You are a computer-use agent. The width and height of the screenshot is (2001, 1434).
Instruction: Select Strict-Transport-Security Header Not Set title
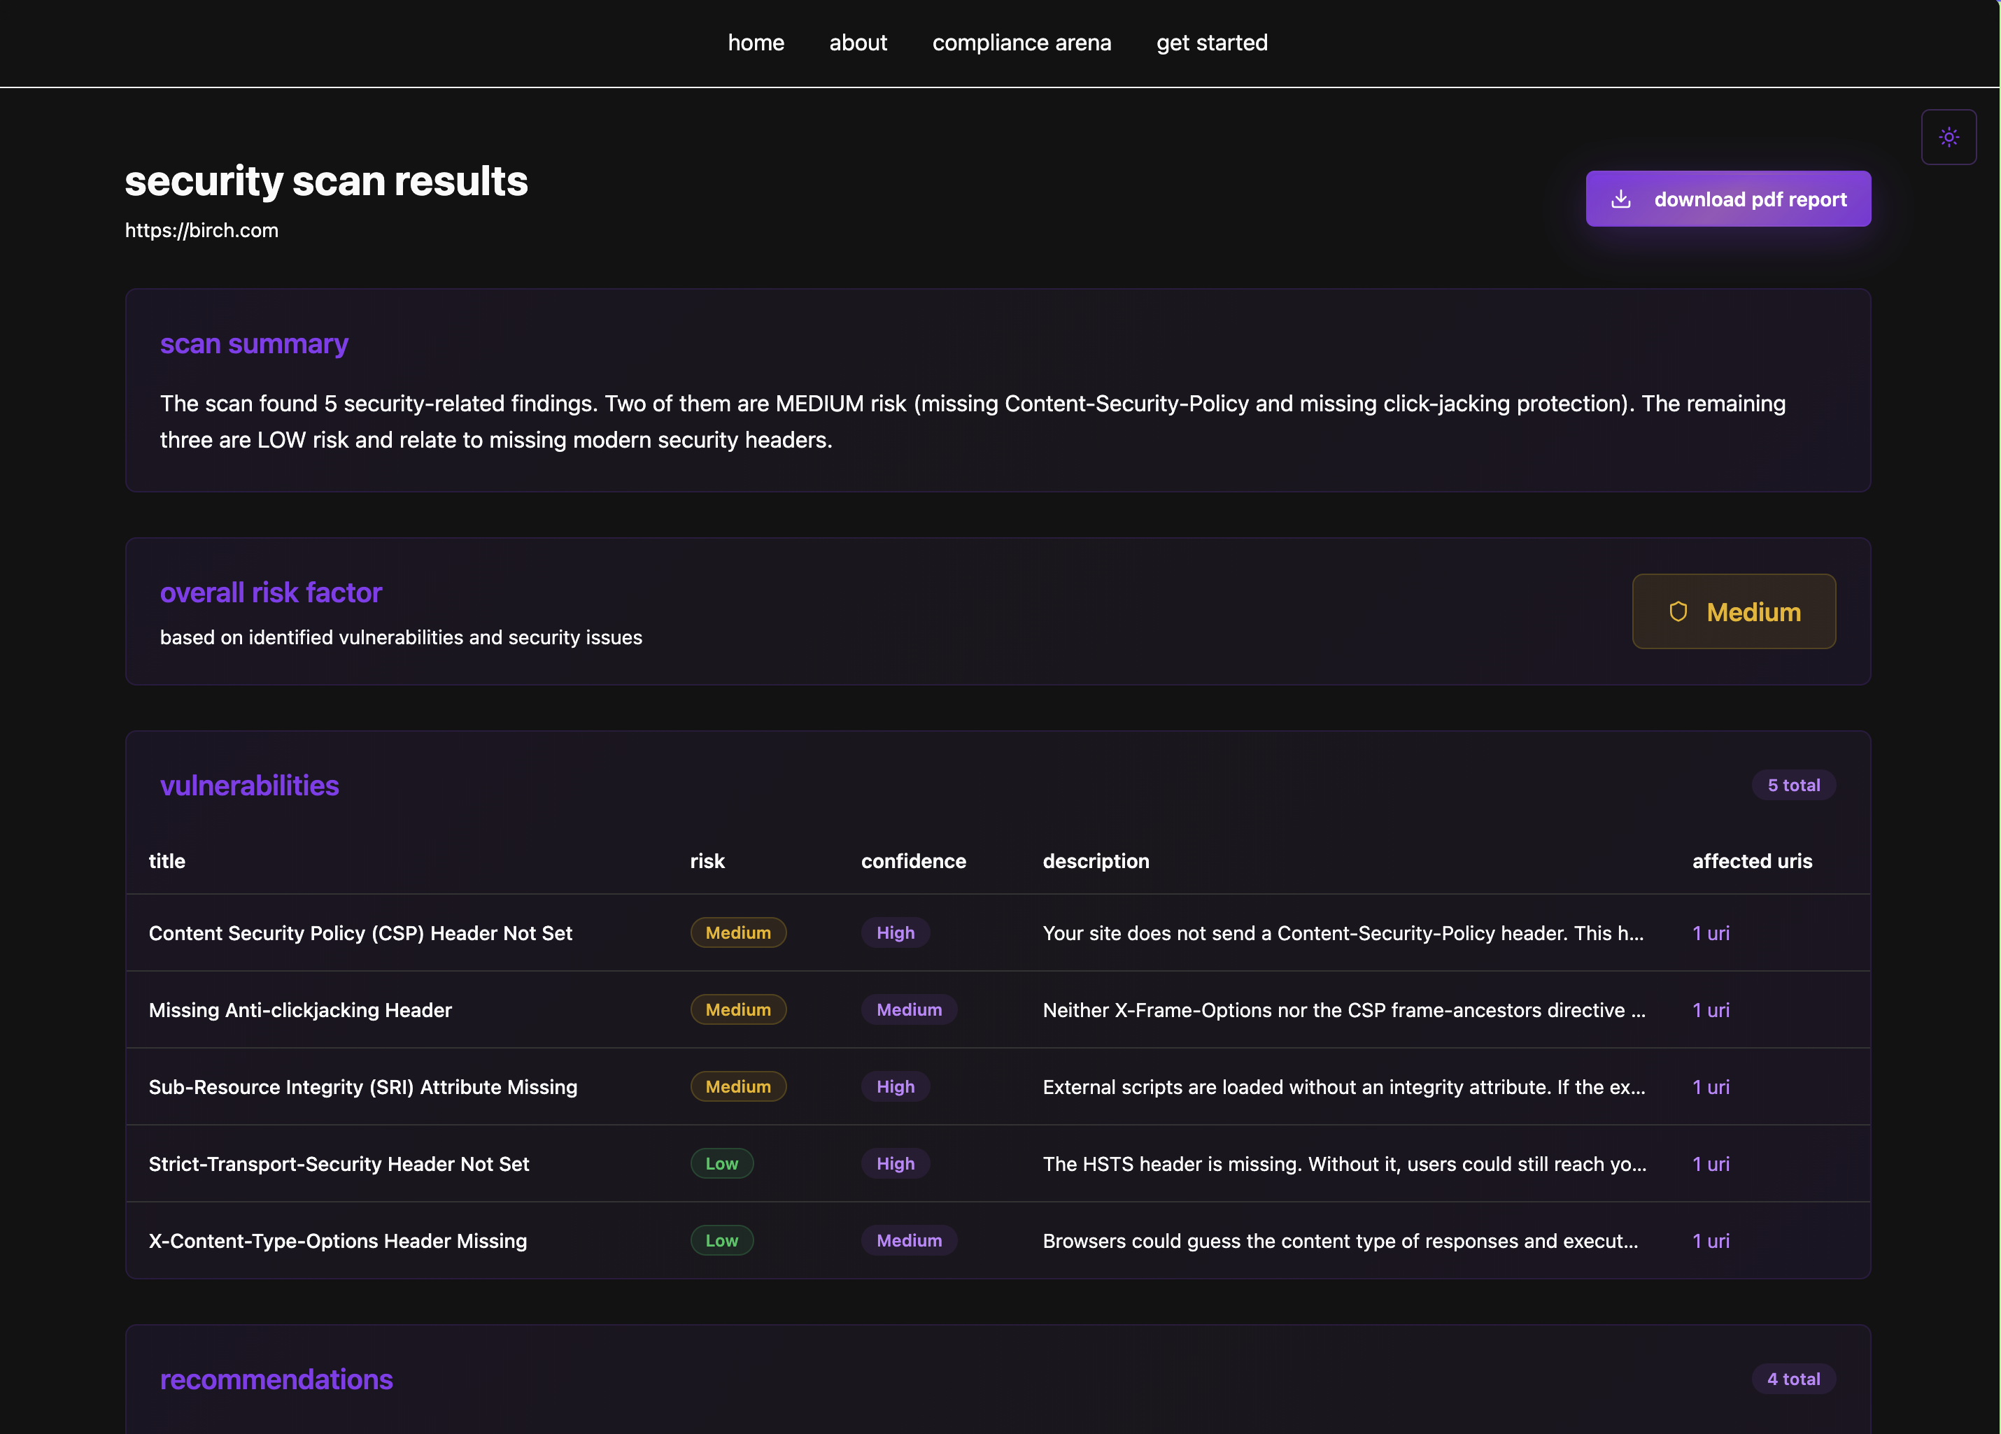coord(339,1164)
